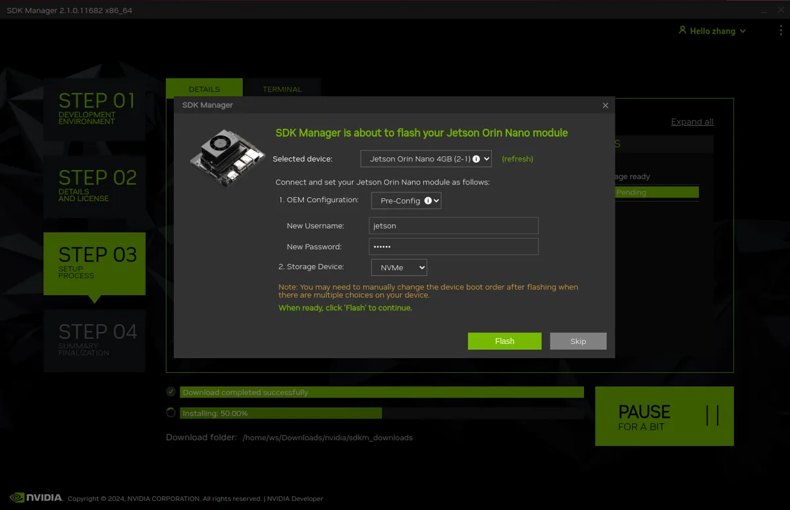Open the OEM Configuration Pre-Config dropdown
Image resolution: width=790 pixels, height=510 pixels.
tap(406, 200)
